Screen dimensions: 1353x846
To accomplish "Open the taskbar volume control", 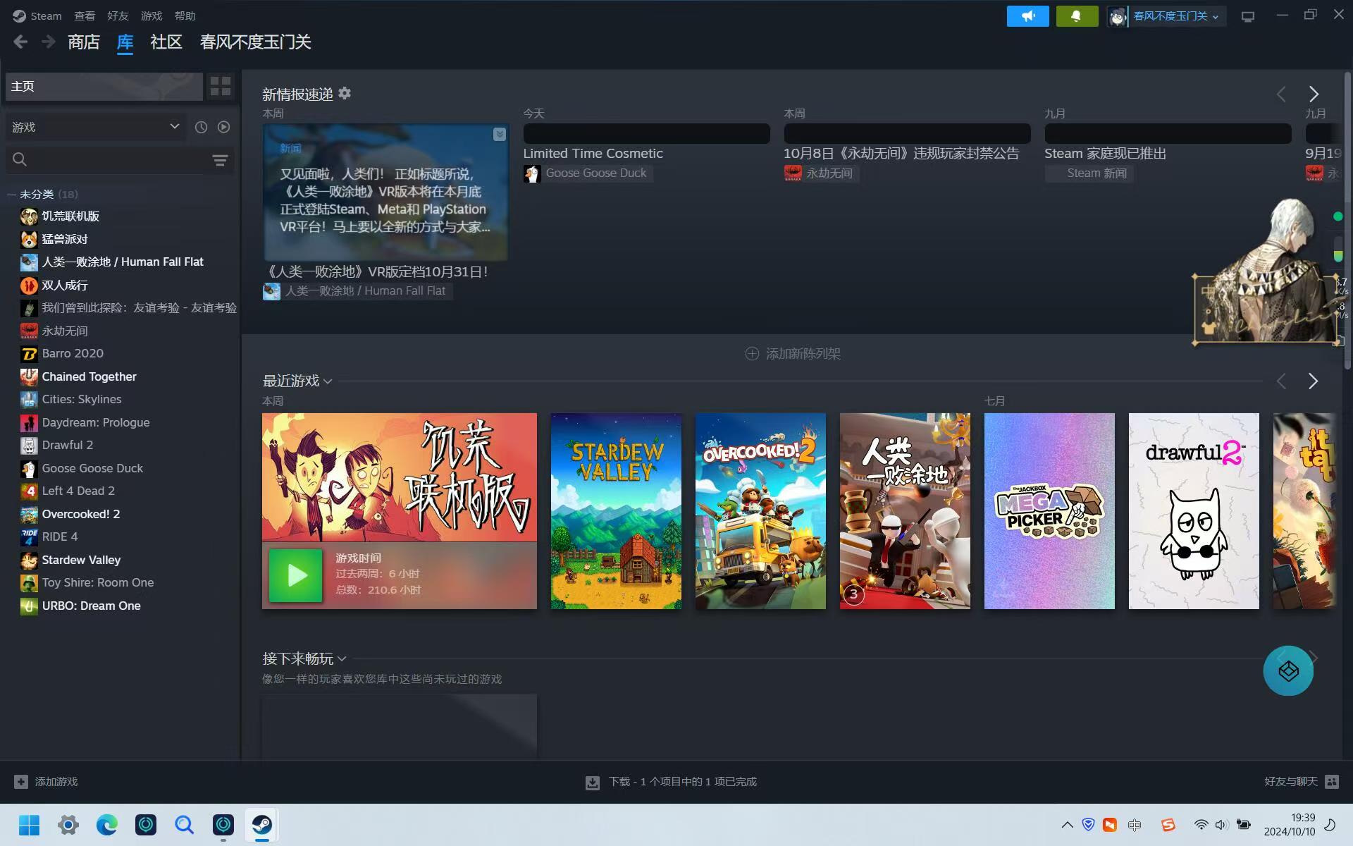I will (x=1221, y=825).
